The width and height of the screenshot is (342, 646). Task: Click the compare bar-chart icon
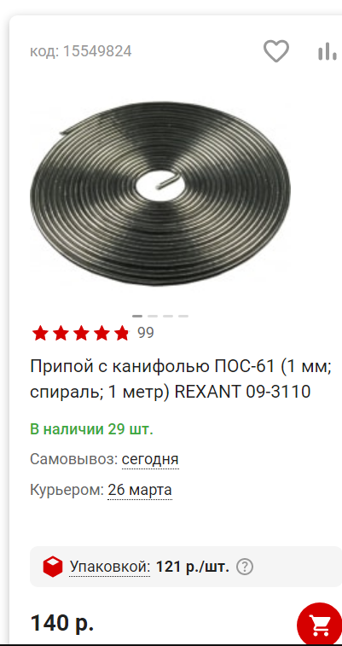tap(328, 51)
